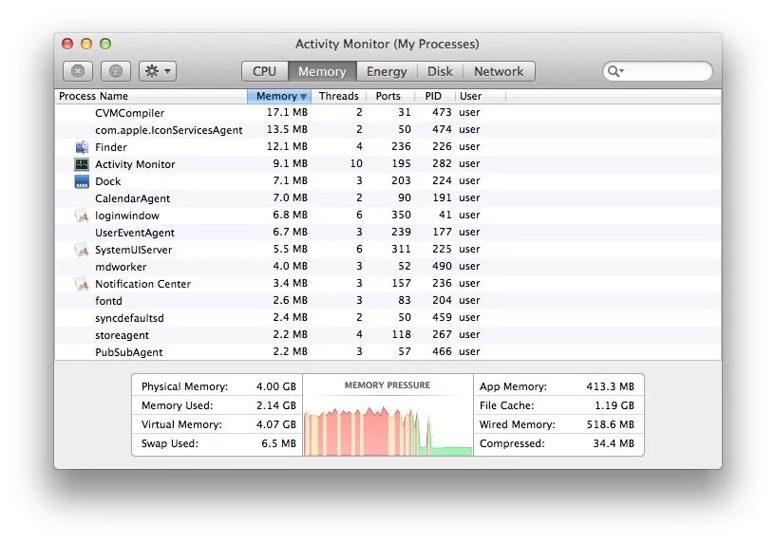Sort by Threads column header
Viewport: 776px width, 544px height.
pyautogui.click(x=338, y=96)
